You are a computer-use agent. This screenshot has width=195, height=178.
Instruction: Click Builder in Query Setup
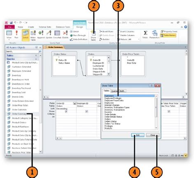click(x=104, y=39)
